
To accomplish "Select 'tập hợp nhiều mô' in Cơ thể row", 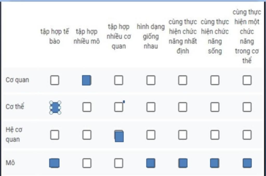I will (x=87, y=107).
